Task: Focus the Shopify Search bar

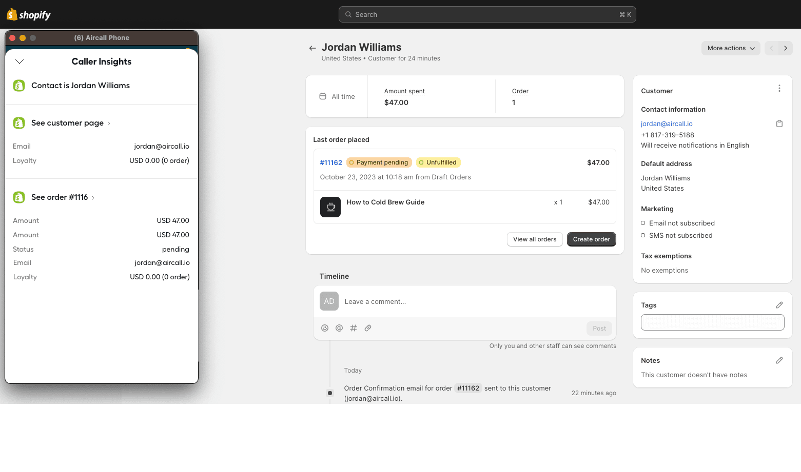Action: (x=487, y=14)
